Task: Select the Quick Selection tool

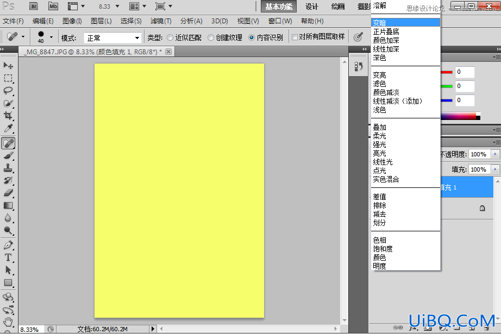Action: (8, 103)
